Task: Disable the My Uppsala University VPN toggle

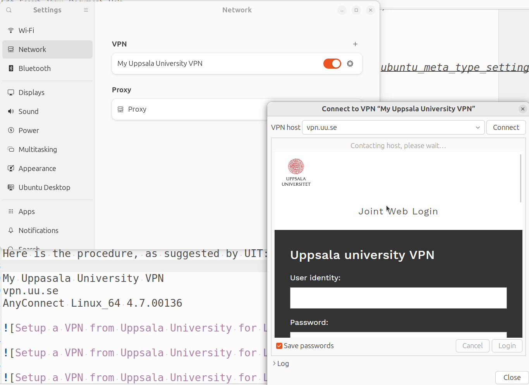Action: 332,63
